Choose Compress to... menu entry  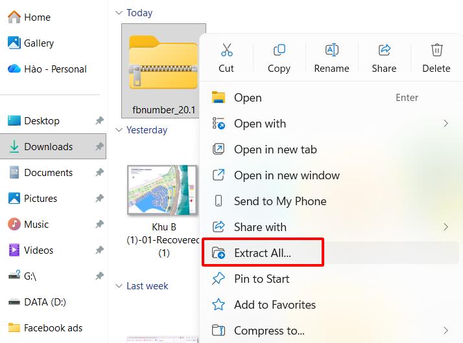click(329, 331)
